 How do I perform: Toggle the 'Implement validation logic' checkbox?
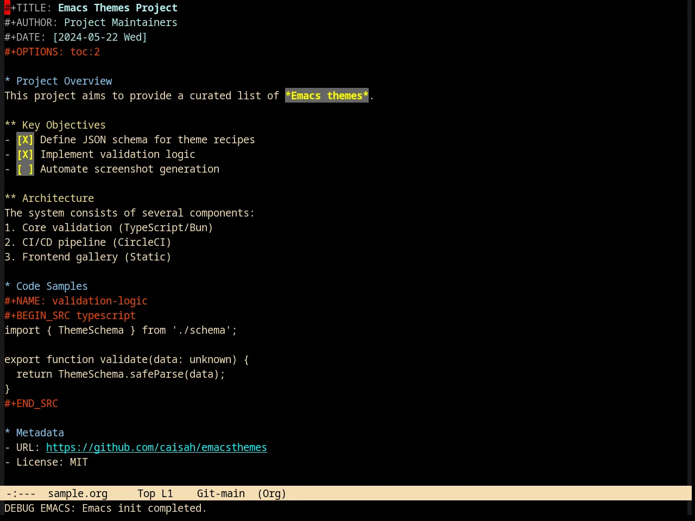tap(25, 155)
